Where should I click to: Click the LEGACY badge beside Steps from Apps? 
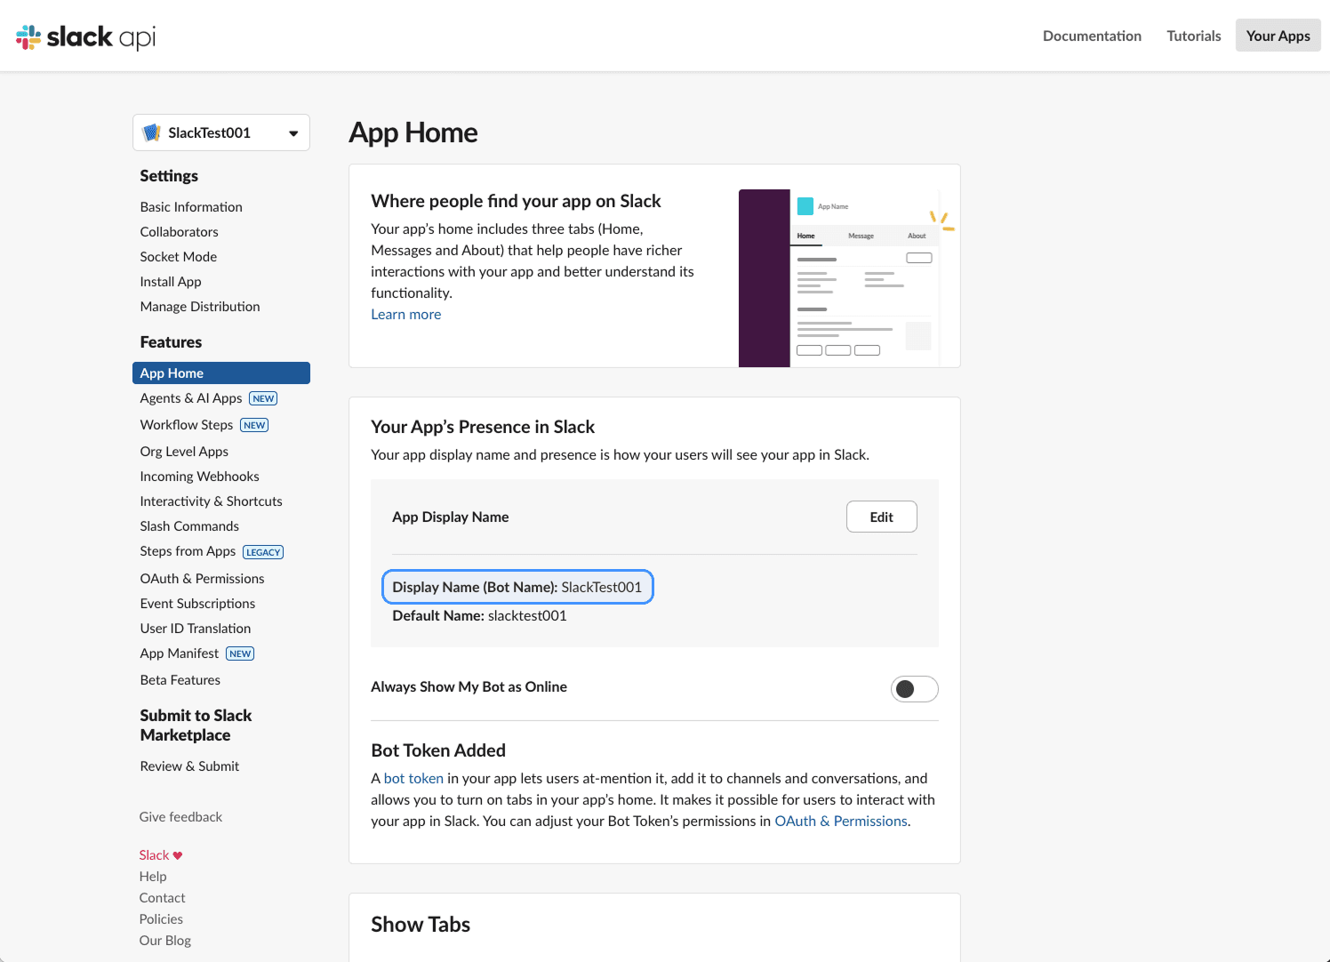click(263, 552)
